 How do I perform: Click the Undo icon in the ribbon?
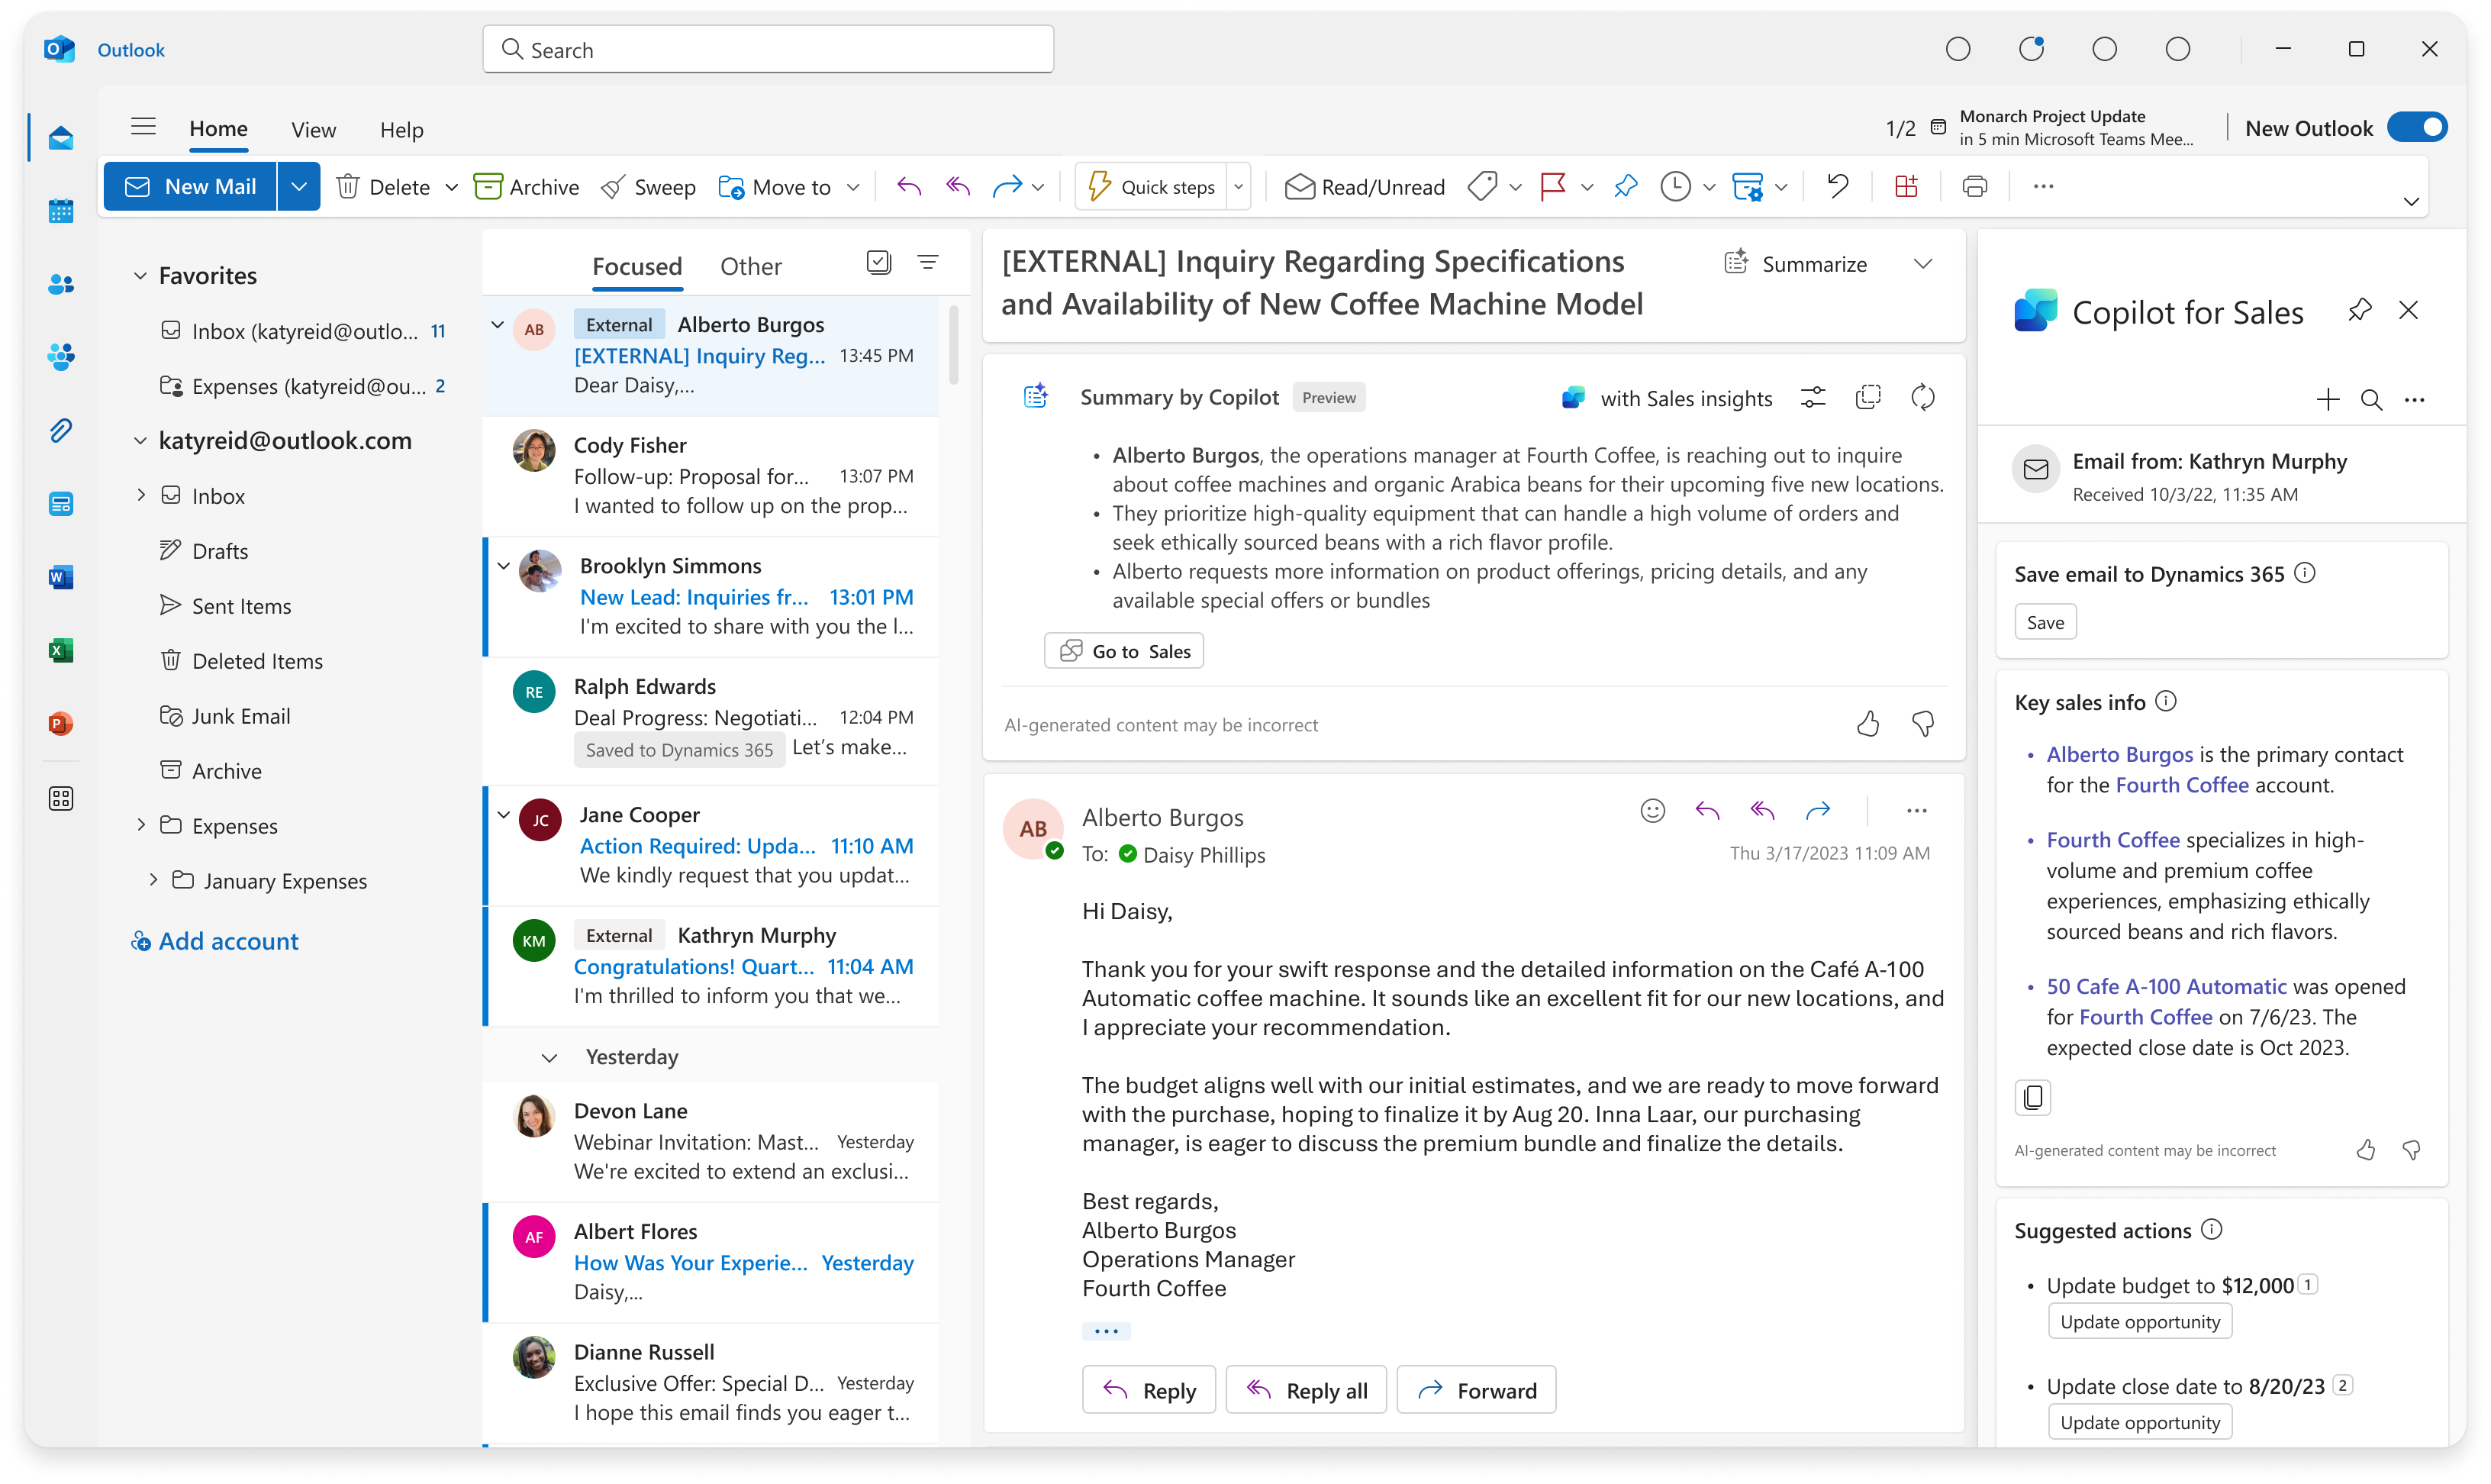[1837, 187]
